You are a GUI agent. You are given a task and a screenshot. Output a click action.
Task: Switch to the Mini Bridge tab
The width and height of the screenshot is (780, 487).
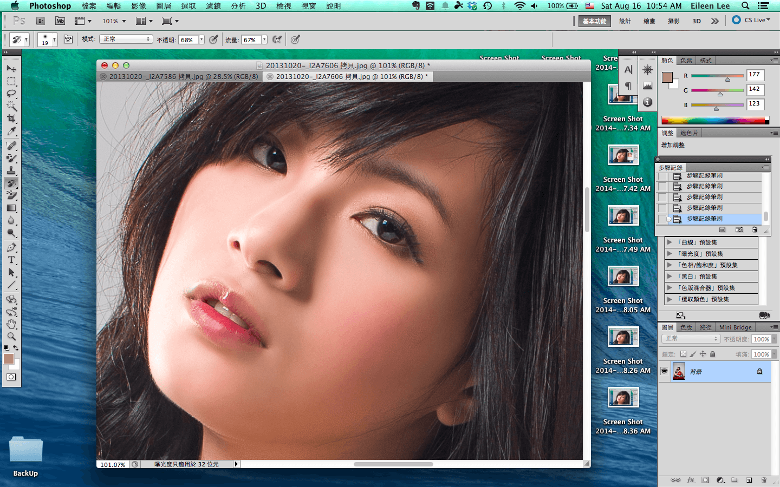(x=735, y=327)
